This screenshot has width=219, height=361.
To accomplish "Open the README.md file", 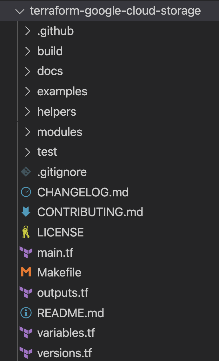I will coord(70,313).
